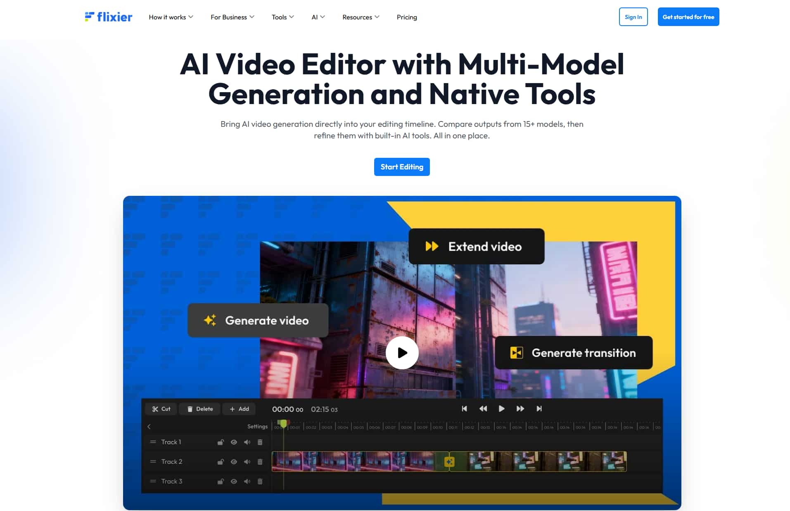790x511 pixels.
Task: Delete Track 3 with trash icon
Action: (260, 481)
